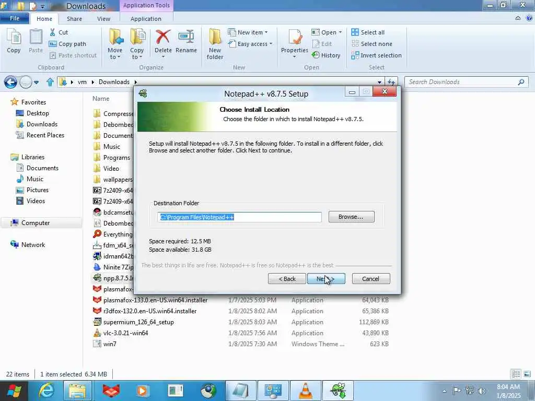Screen dimensions: 535x401
Task: Open the Application Tools contextual tab
Action: [x=146, y=5]
